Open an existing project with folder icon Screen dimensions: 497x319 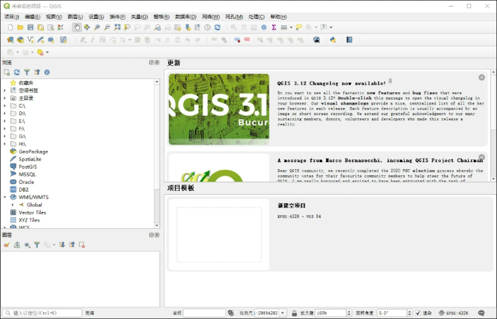click(20, 27)
